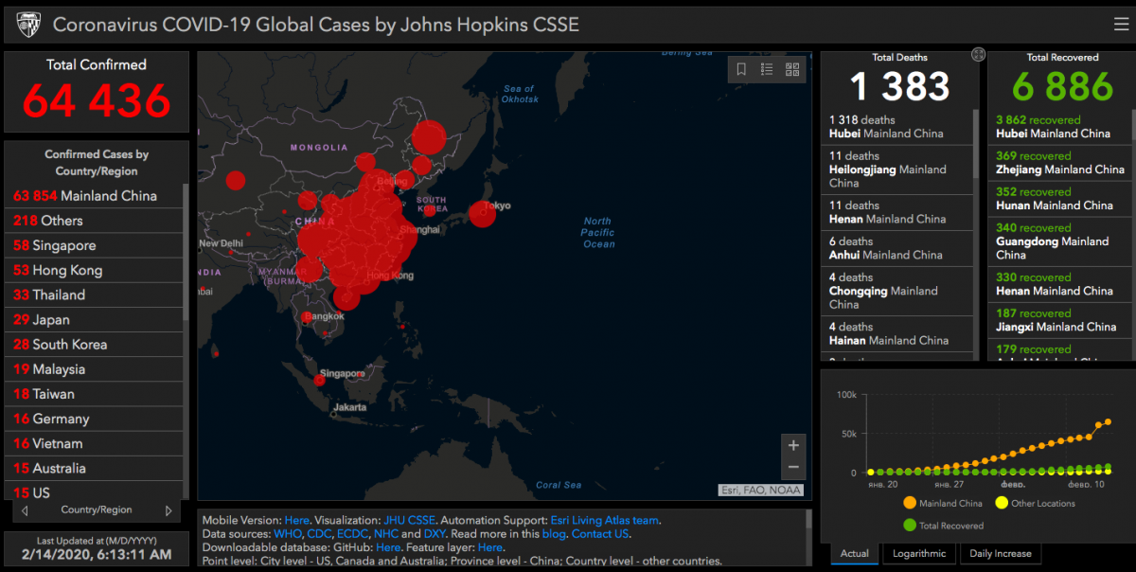The image size is (1136, 572).
Task: Click red case marker at Singapore
Action: pos(320,380)
